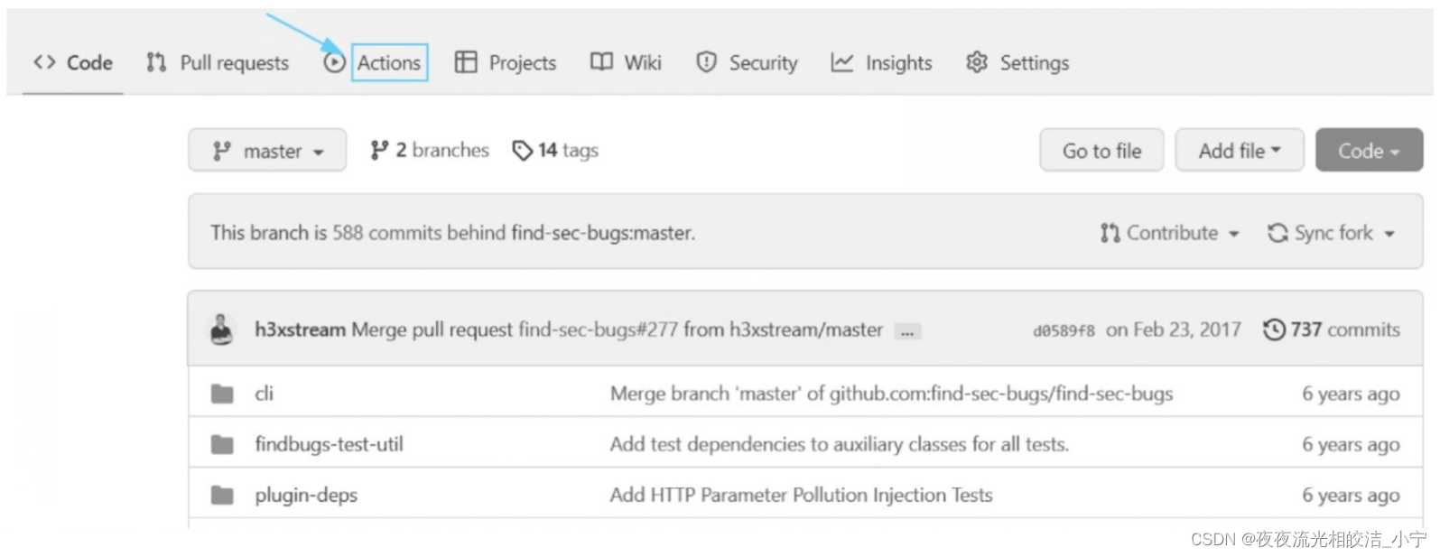Viewport: 1440px width, 557px height.
Task: Open the "Merge branch 'master'" commit message
Action: 891,393
